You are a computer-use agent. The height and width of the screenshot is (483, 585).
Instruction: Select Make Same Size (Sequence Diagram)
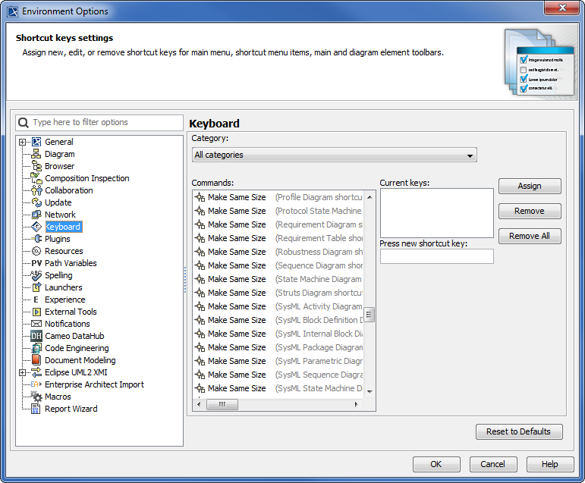[278, 265]
